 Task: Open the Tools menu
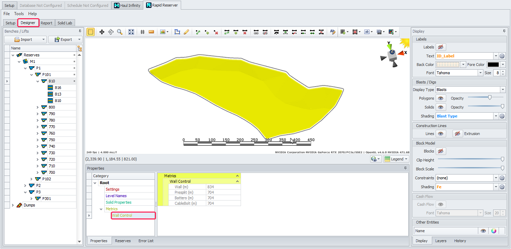(19, 14)
